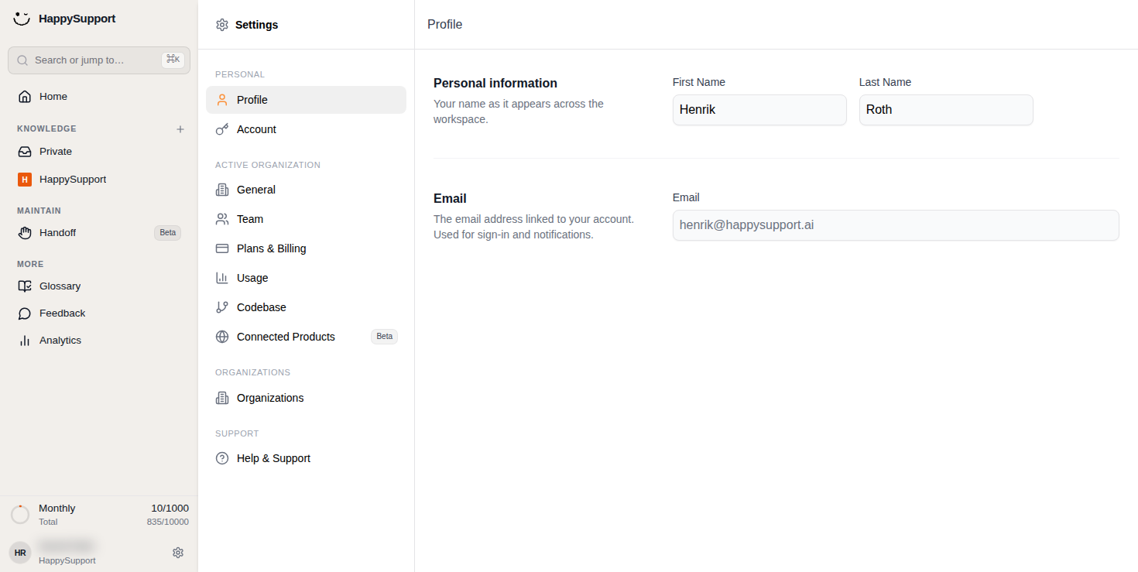
Task: Open the Analytics page
Action: click(x=99, y=341)
